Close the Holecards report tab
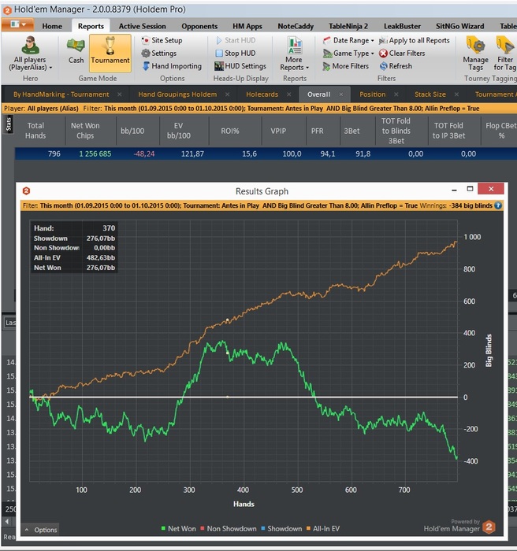Screen dimensions: 517x551 (x=289, y=94)
